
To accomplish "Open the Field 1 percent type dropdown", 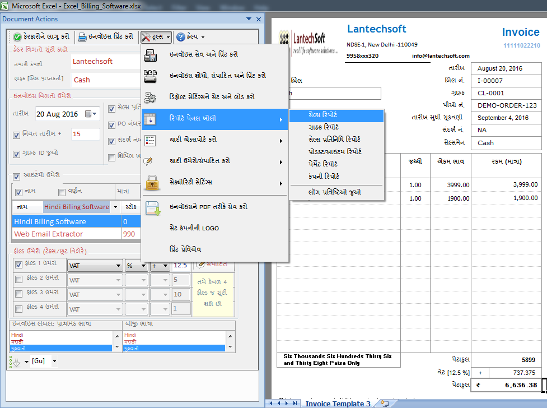I will pyautogui.click(x=143, y=266).
